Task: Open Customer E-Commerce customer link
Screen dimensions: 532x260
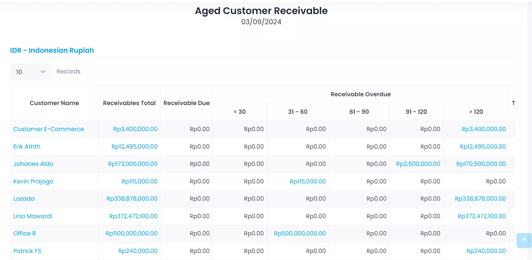Action: tap(49, 129)
